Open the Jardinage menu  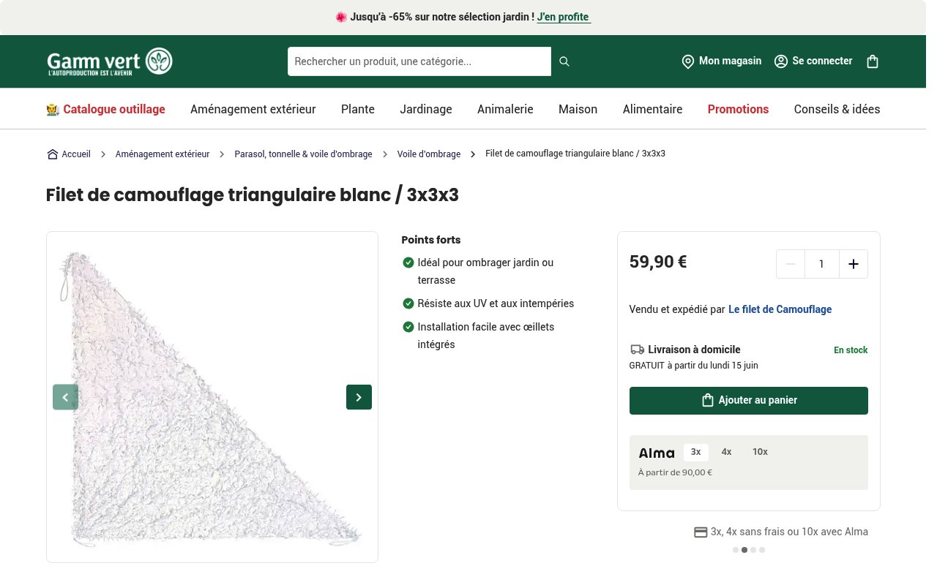coord(426,109)
